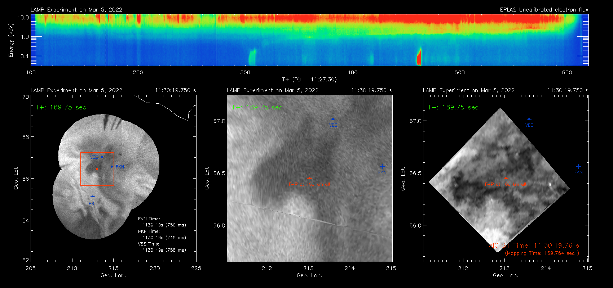Click the '66.0' latitude tick in the right panel
This screenshot has width=613, height=288.
(x=415, y=226)
